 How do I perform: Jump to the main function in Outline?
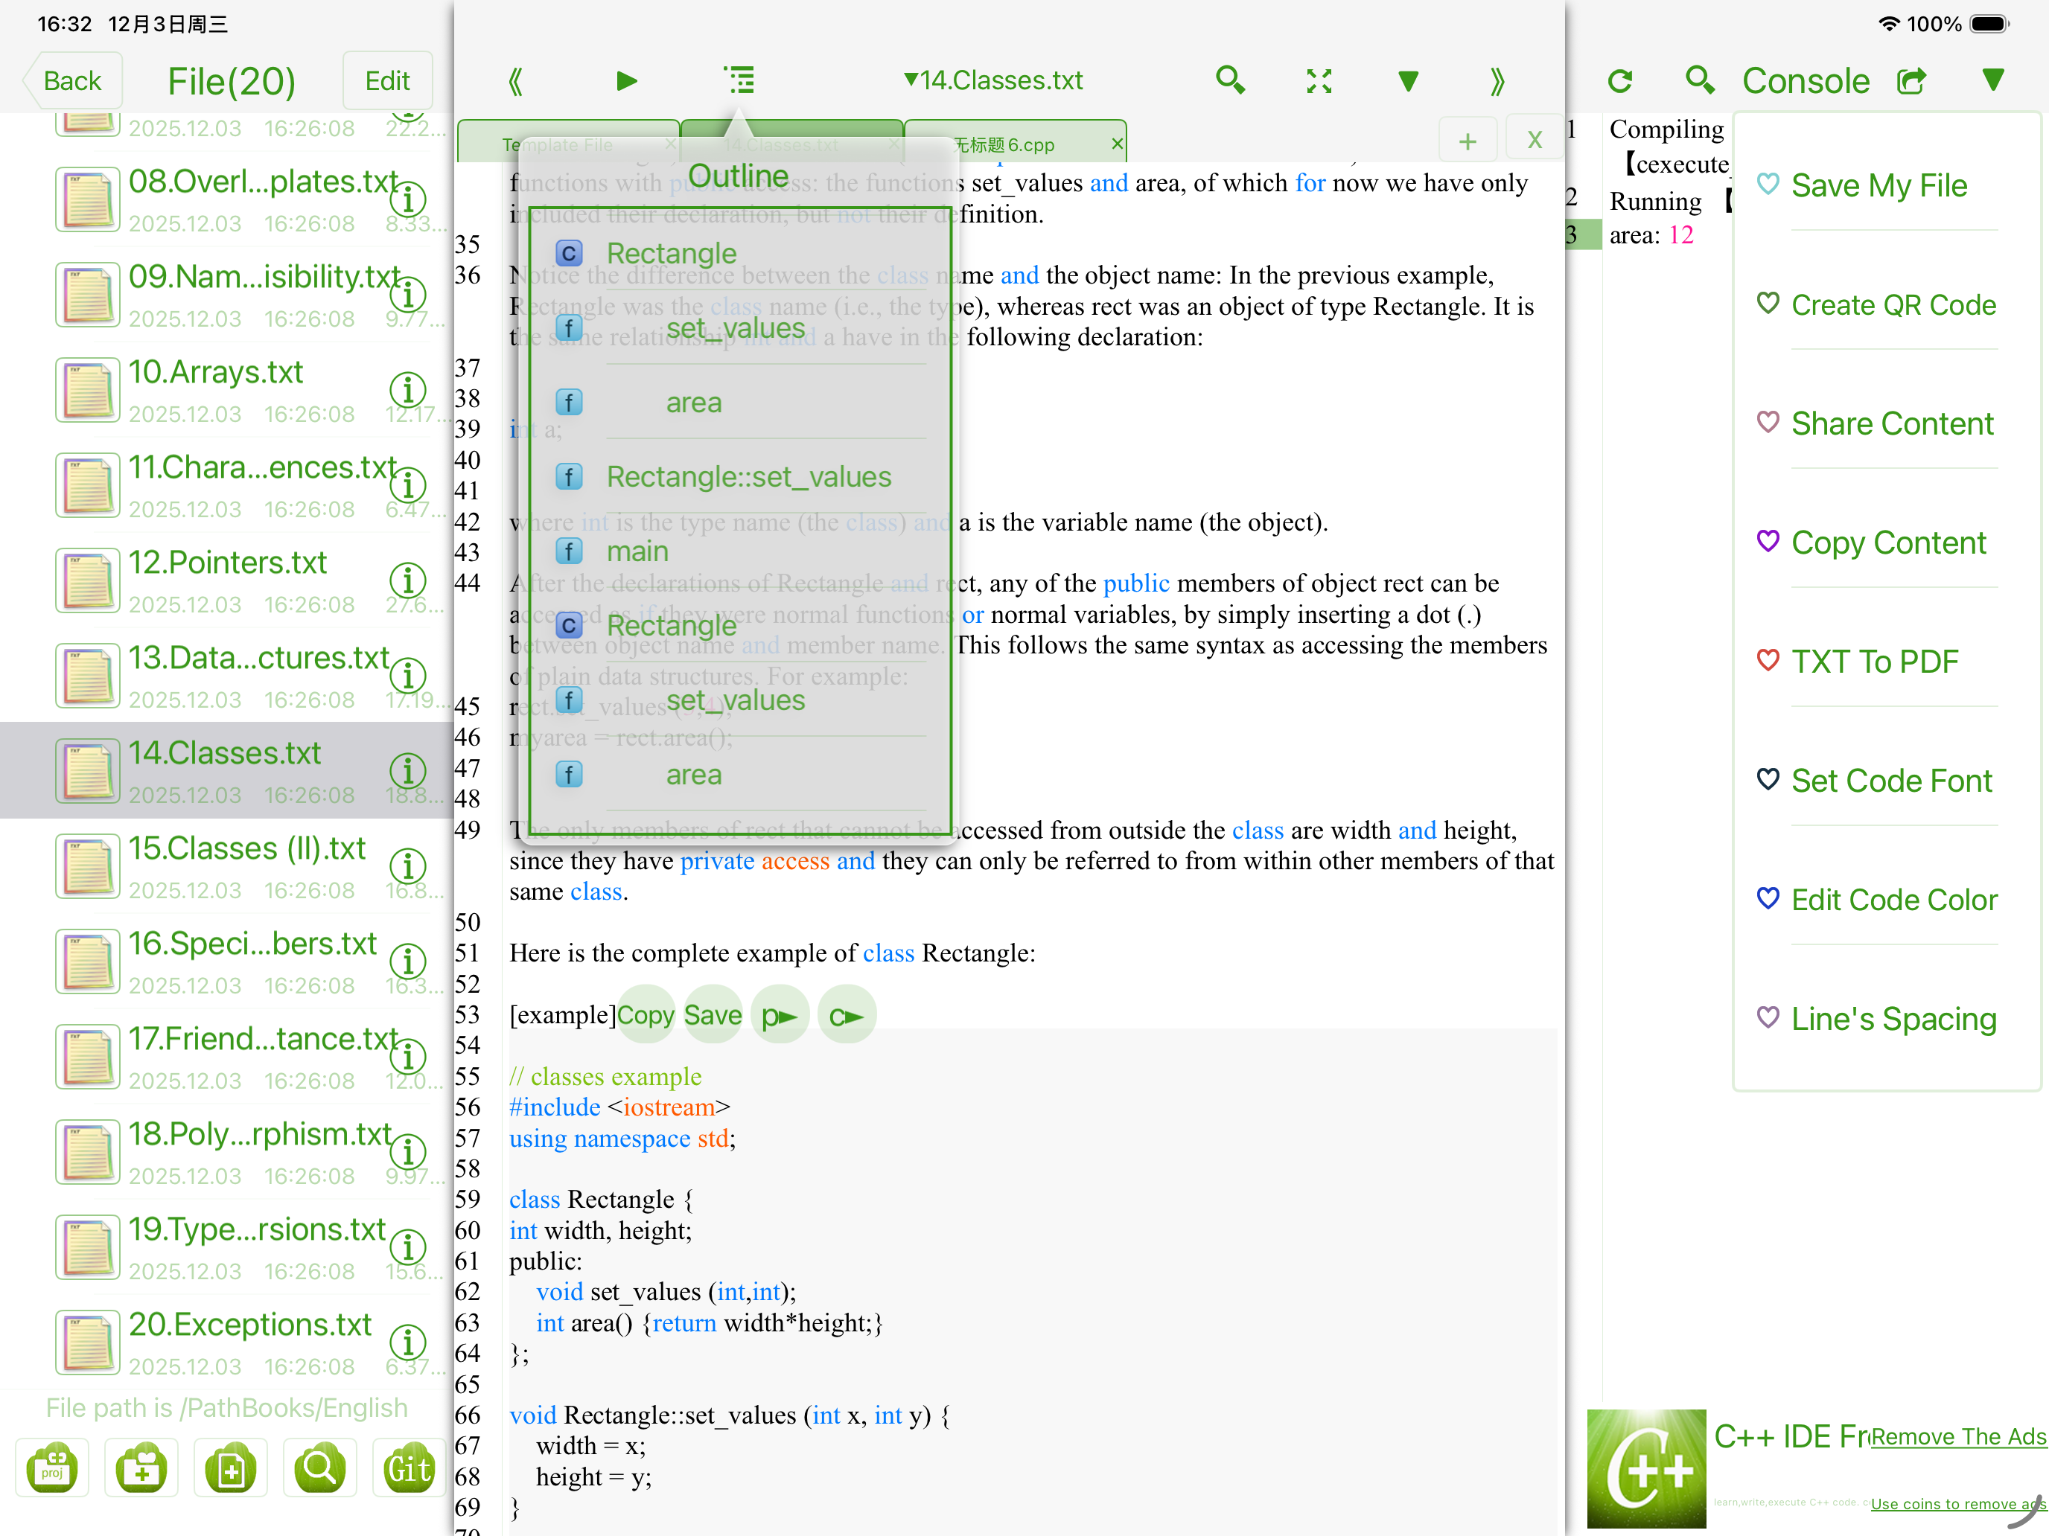coord(637,551)
